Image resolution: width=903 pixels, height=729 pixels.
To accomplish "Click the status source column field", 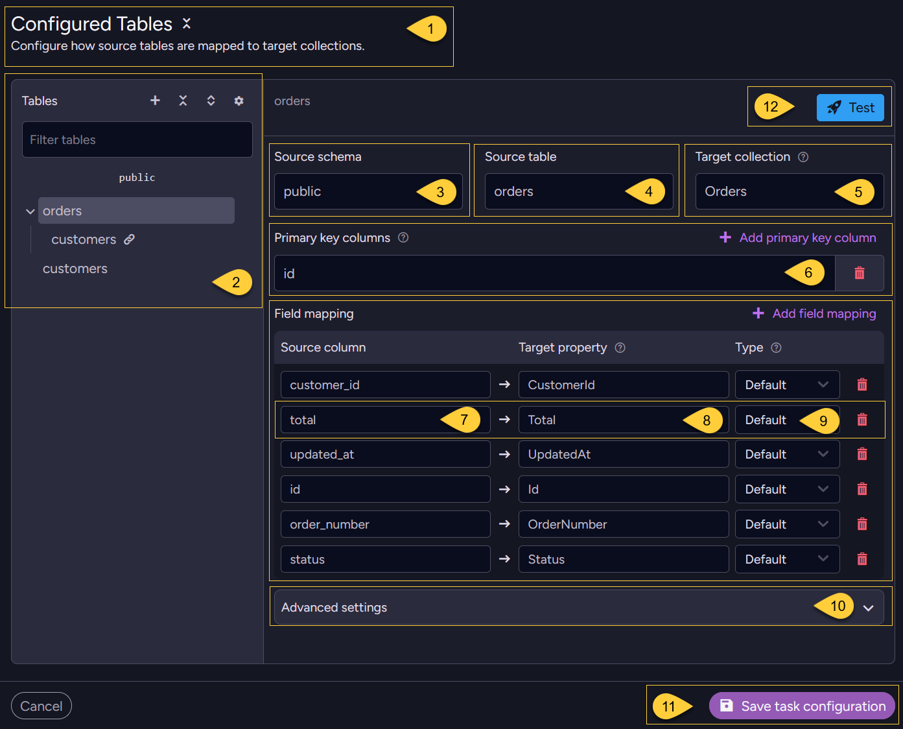I will click(x=386, y=559).
